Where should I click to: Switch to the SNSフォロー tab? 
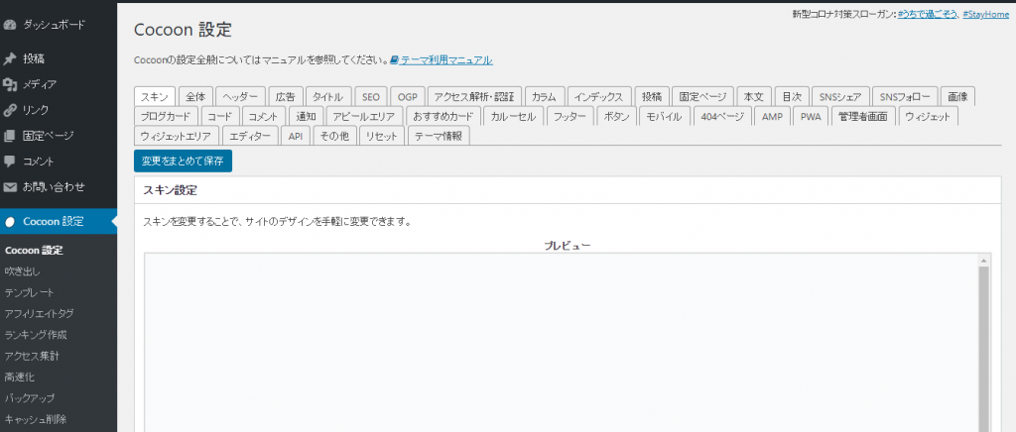pyautogui.click(x=905, y=97)
